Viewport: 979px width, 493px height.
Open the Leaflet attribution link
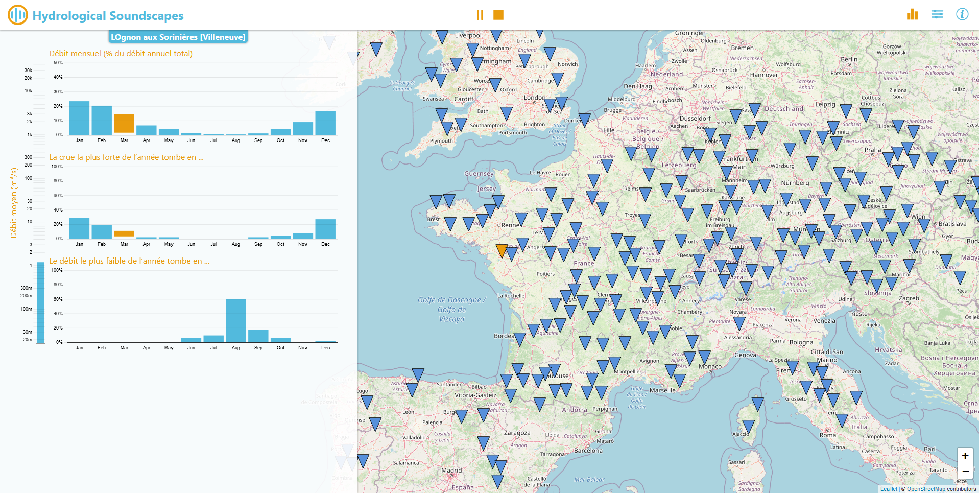(889, 489)
